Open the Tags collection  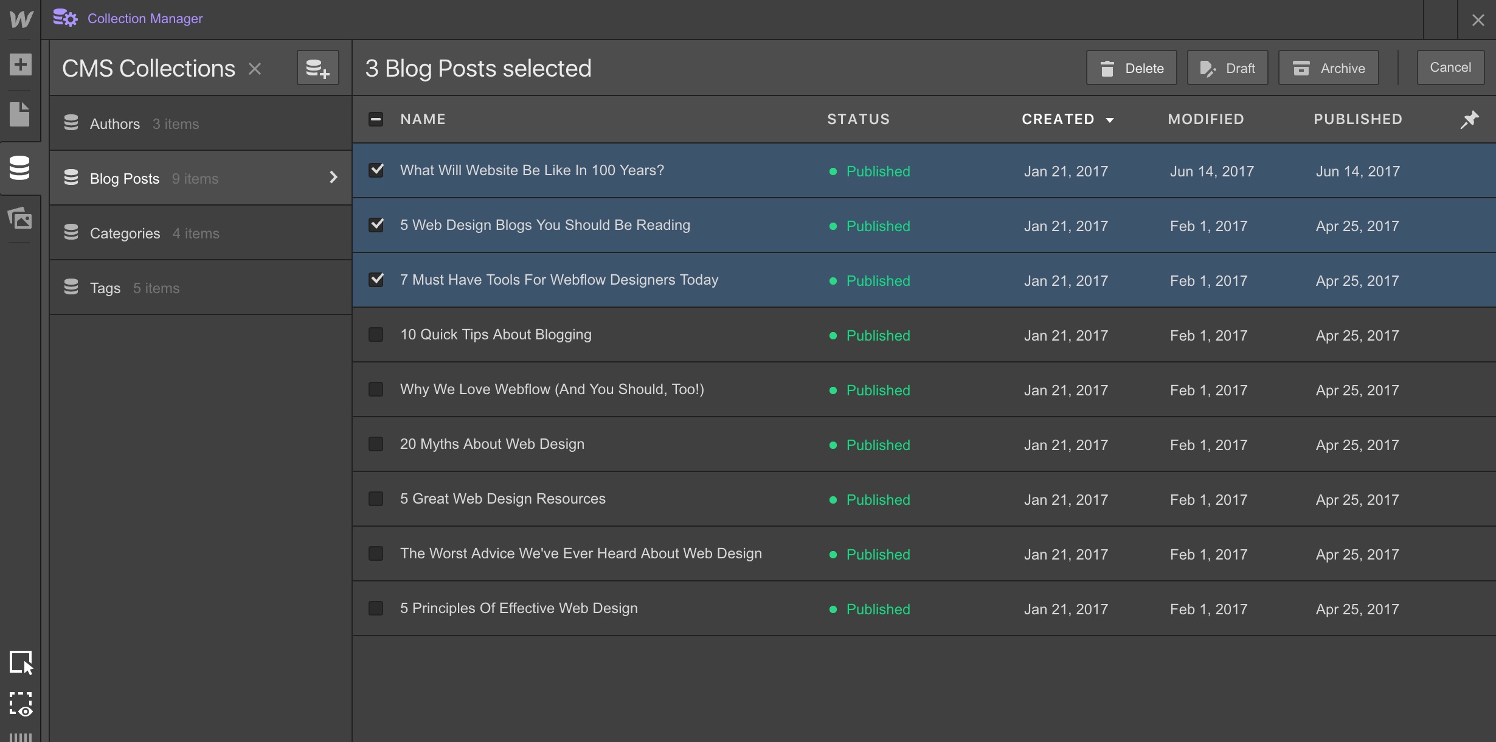pos(105,288)
